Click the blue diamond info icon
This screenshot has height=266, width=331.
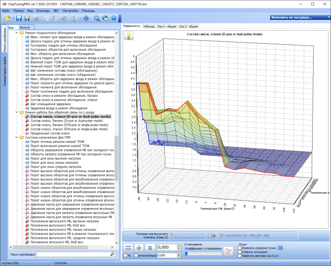86,18
